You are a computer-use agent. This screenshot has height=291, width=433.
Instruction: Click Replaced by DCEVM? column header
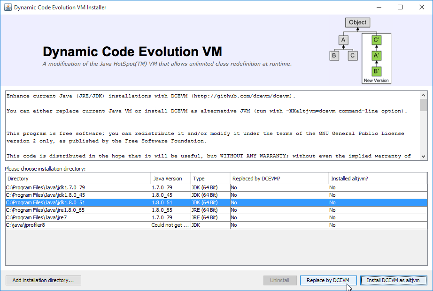pos(279,179)
